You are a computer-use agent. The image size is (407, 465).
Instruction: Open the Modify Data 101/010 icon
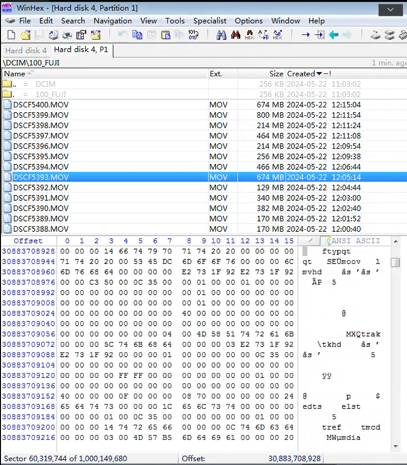pyautogui.click(x=193, y=35)
